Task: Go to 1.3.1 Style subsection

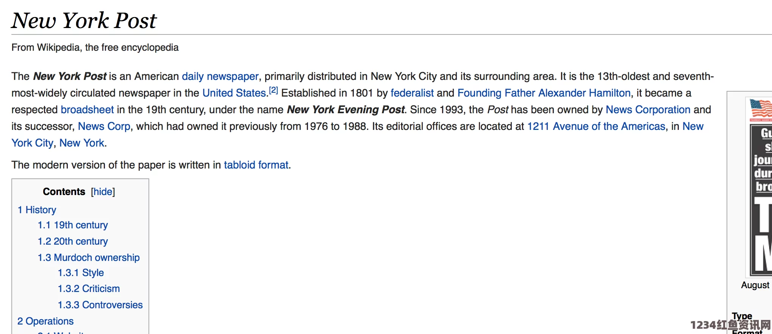Action: click(81, 273)
